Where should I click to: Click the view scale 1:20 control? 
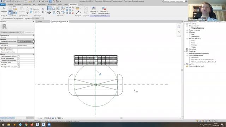(40, 118)
